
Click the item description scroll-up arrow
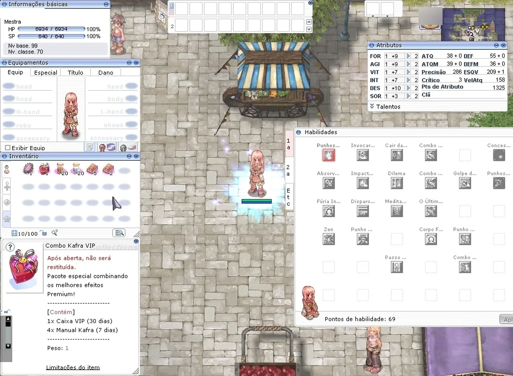pyautogui.click(x=8, y=319)
